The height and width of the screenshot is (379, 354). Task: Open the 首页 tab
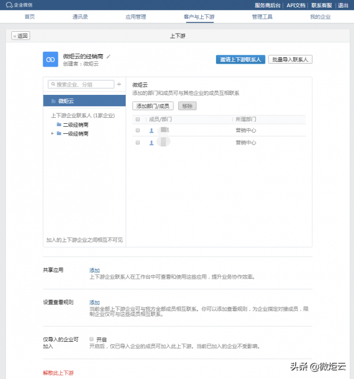tap(29, 17)
